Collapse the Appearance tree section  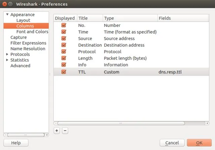point(7,15)
